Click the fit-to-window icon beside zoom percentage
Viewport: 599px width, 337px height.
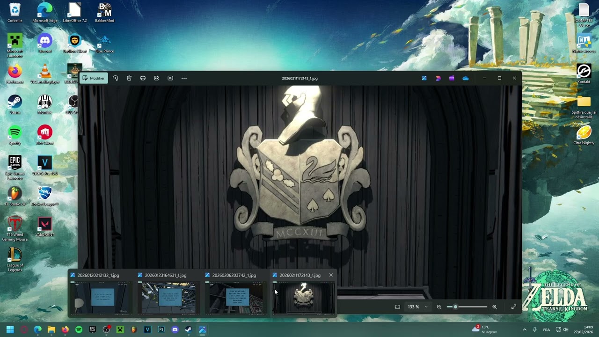pos(397,307)
